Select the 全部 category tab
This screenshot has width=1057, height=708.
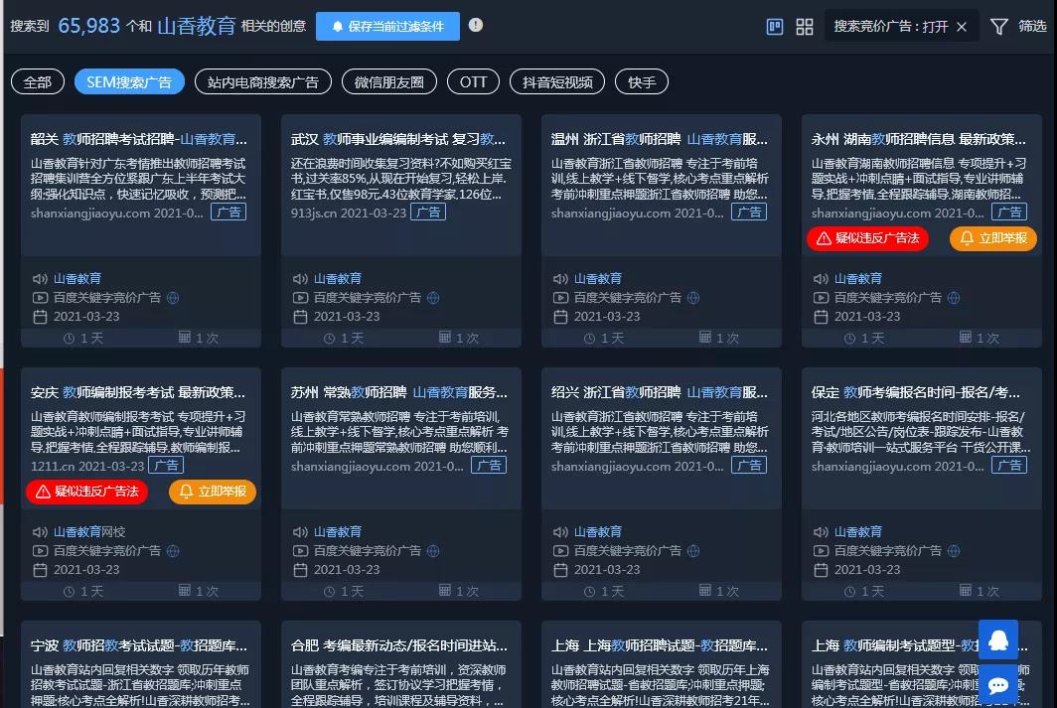point(38,81)
